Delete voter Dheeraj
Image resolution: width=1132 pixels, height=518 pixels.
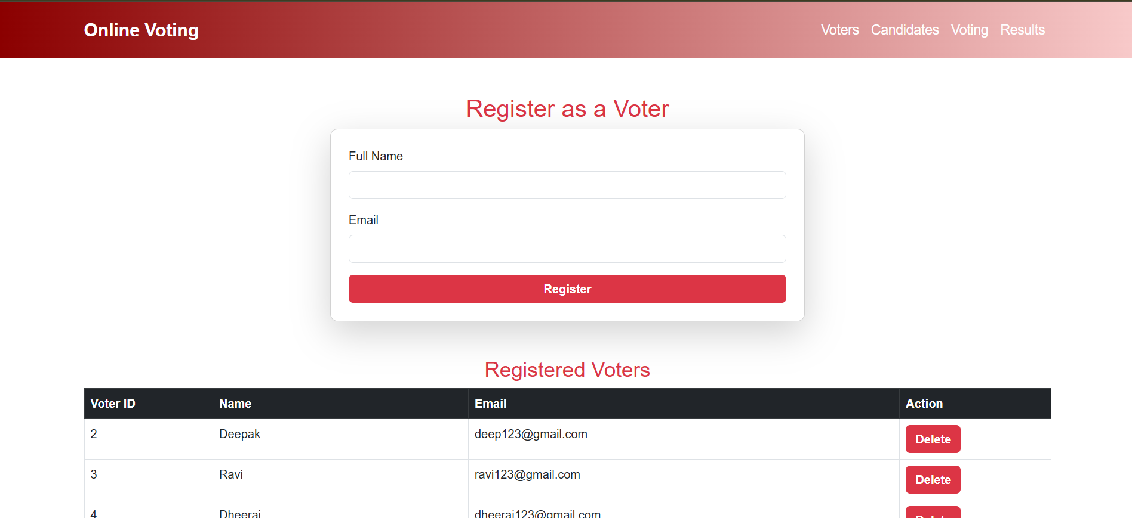coord(933,512)
